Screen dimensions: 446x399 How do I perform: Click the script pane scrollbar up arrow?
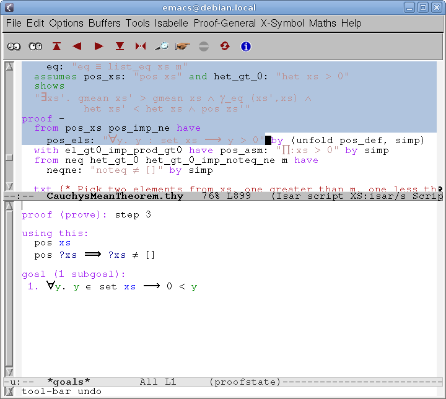[9, 66]
